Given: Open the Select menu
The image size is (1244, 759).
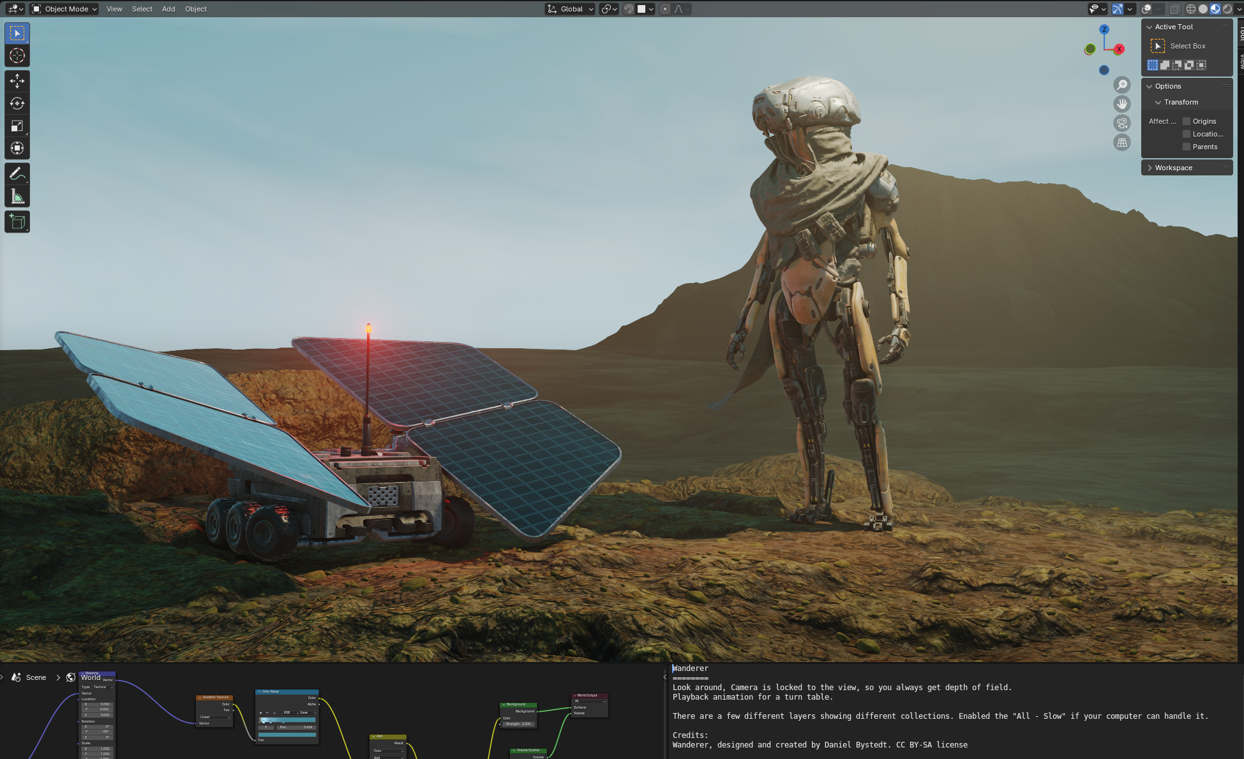Looking at the screenshot, I should pyautogui.click(x=142, y=9).
